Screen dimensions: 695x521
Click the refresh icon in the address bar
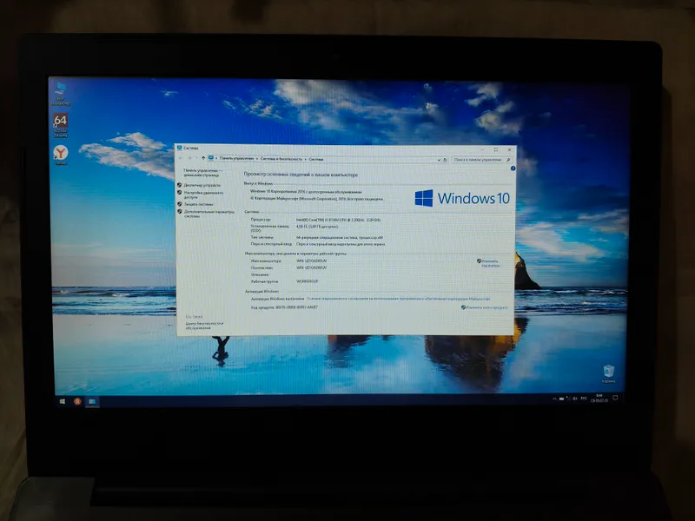tap(445, 160)
